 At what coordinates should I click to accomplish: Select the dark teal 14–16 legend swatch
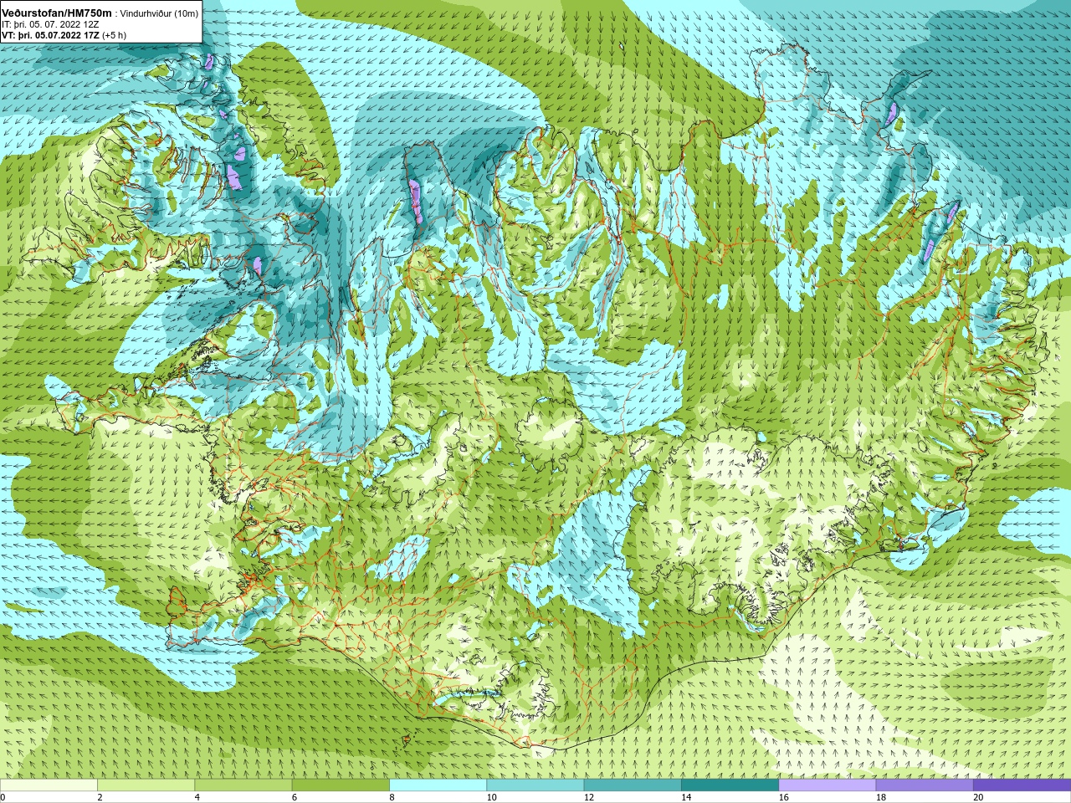tap(730, 785)
